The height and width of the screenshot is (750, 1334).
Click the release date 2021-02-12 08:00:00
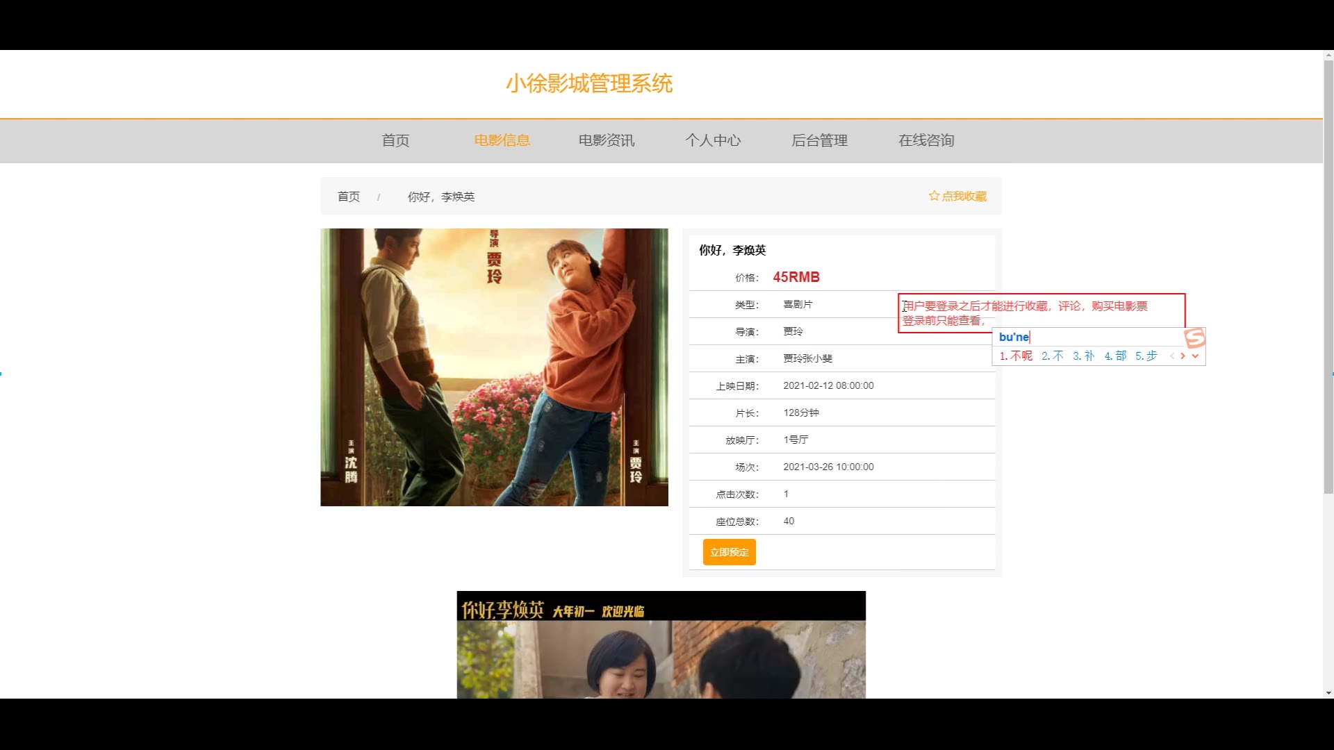[x=828, y=385]
